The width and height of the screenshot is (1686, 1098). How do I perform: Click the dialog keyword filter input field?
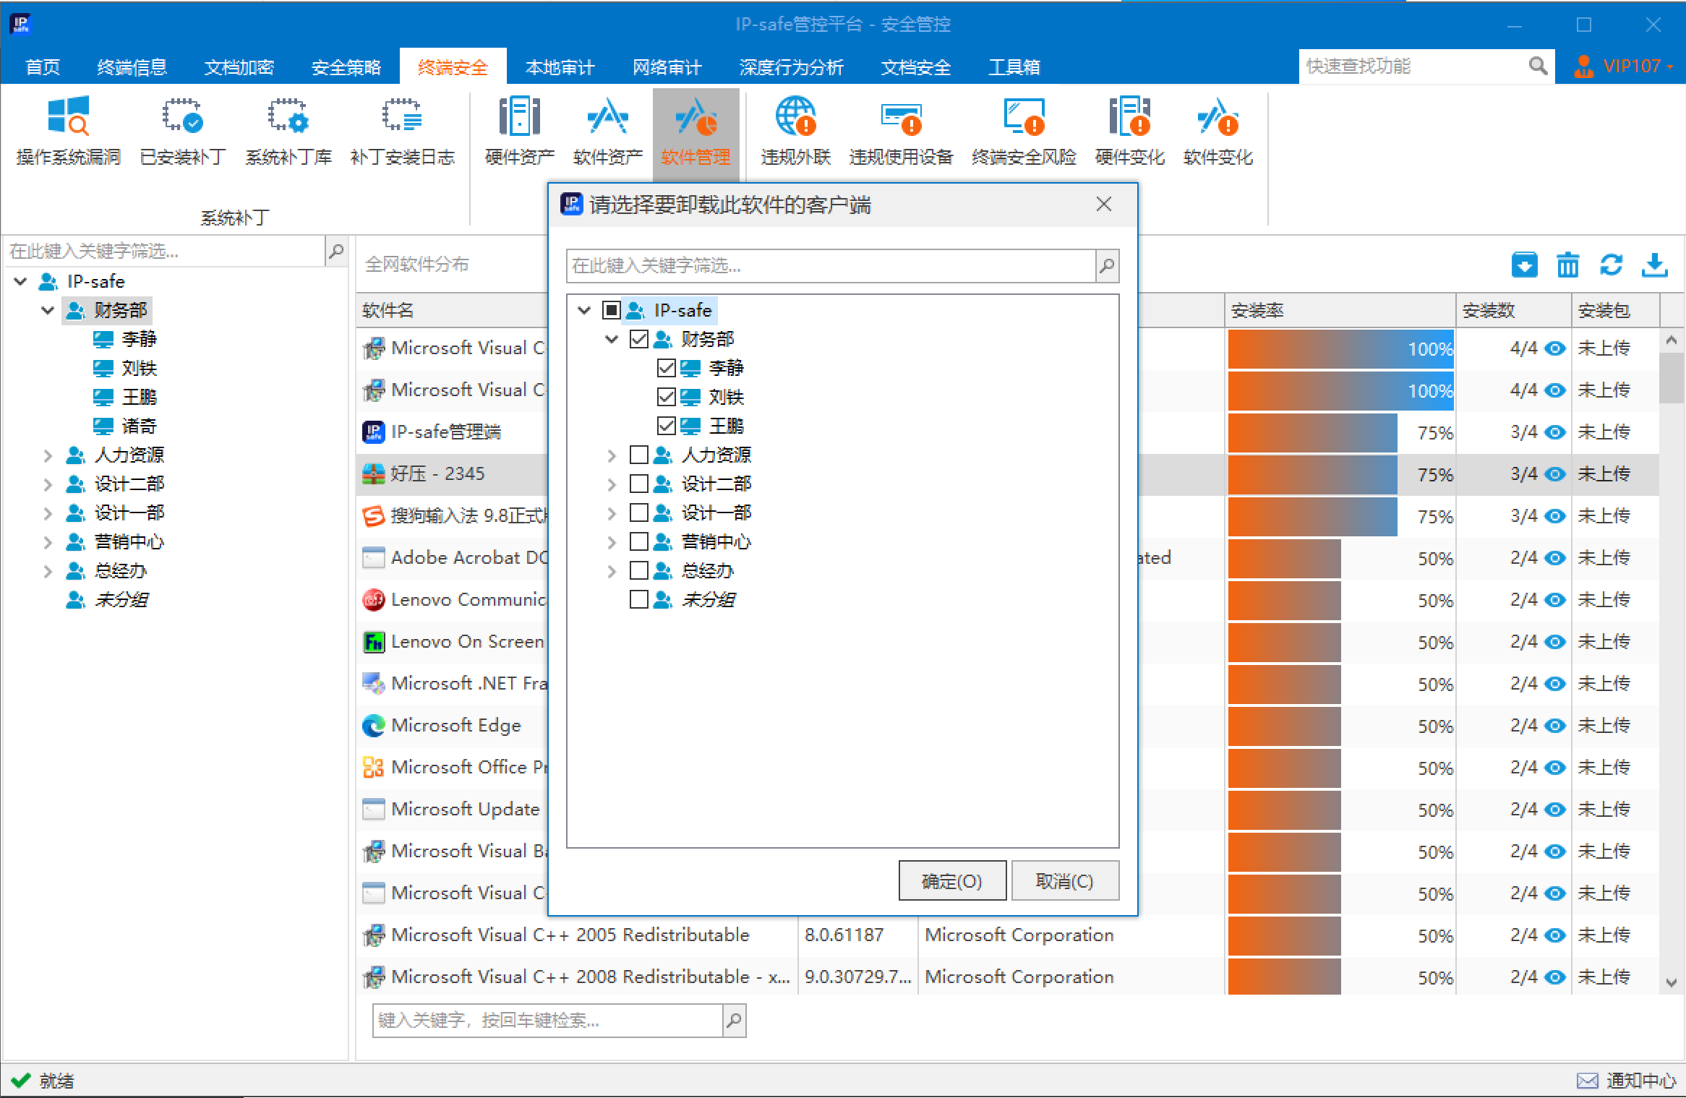pos(830,266)
